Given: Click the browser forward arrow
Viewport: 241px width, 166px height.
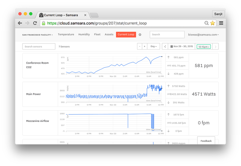Looking at the screenshot, I should [27, 23].
